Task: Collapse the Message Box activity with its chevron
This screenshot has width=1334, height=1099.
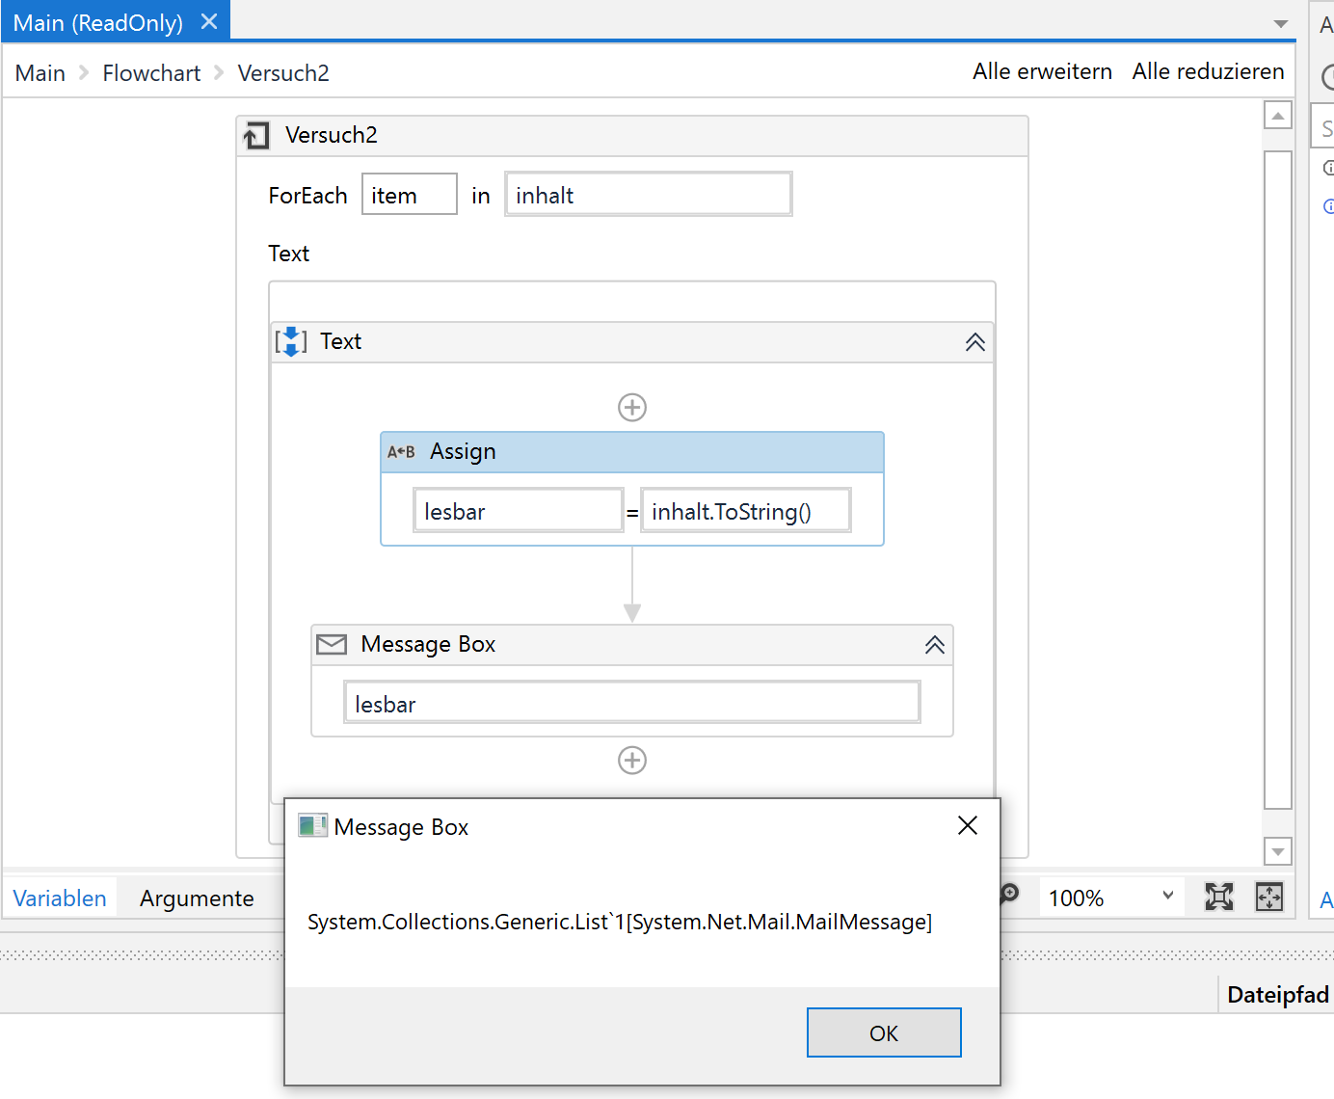Action: point(934,644)
